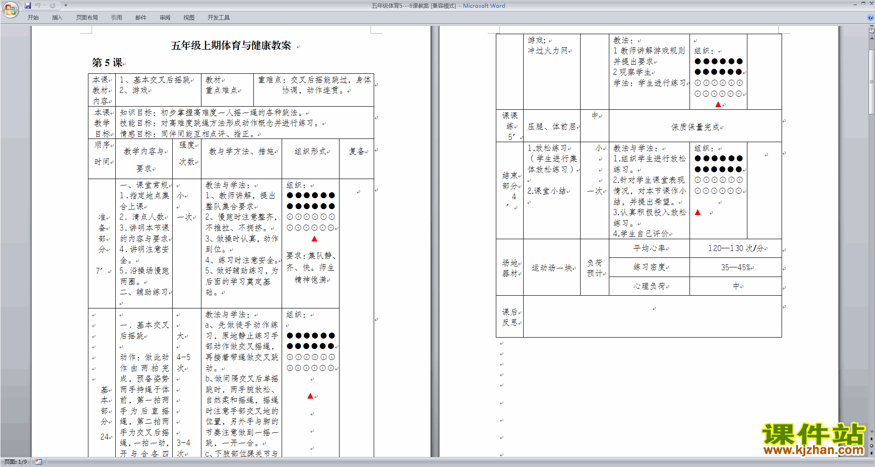Click the Select Browse Object round button

[871, 446]
